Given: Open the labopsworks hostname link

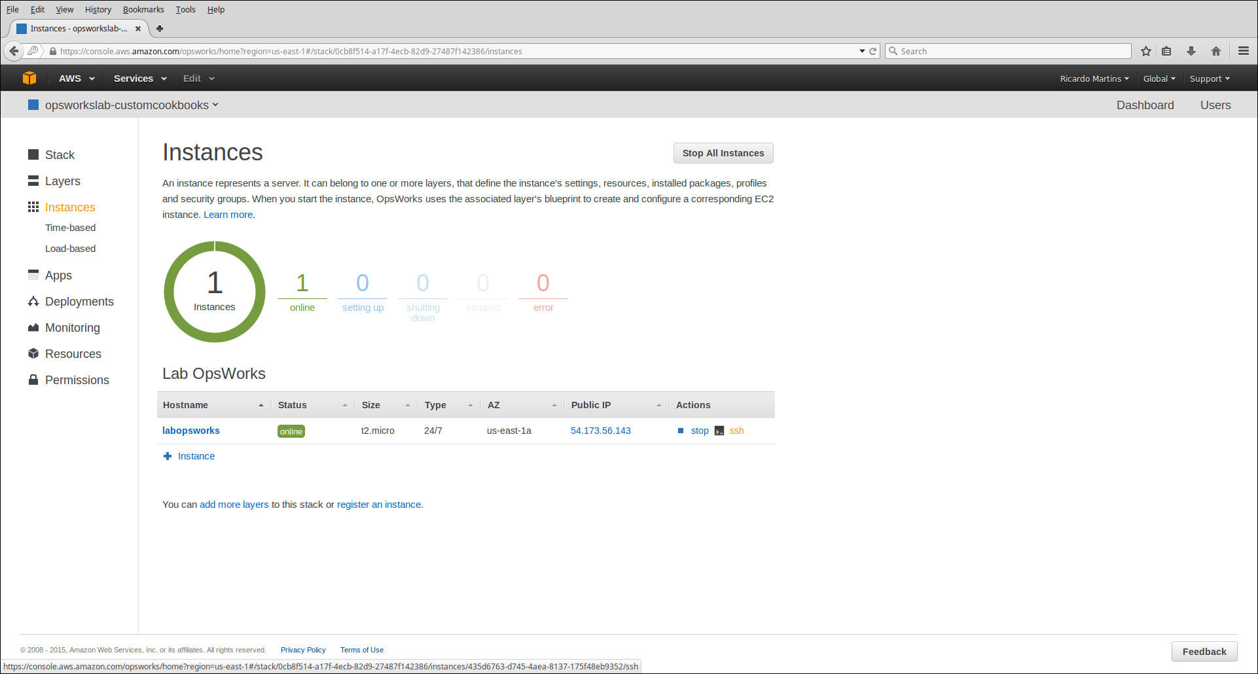Looking at the screenshot, I should click(x=190, y=431).
